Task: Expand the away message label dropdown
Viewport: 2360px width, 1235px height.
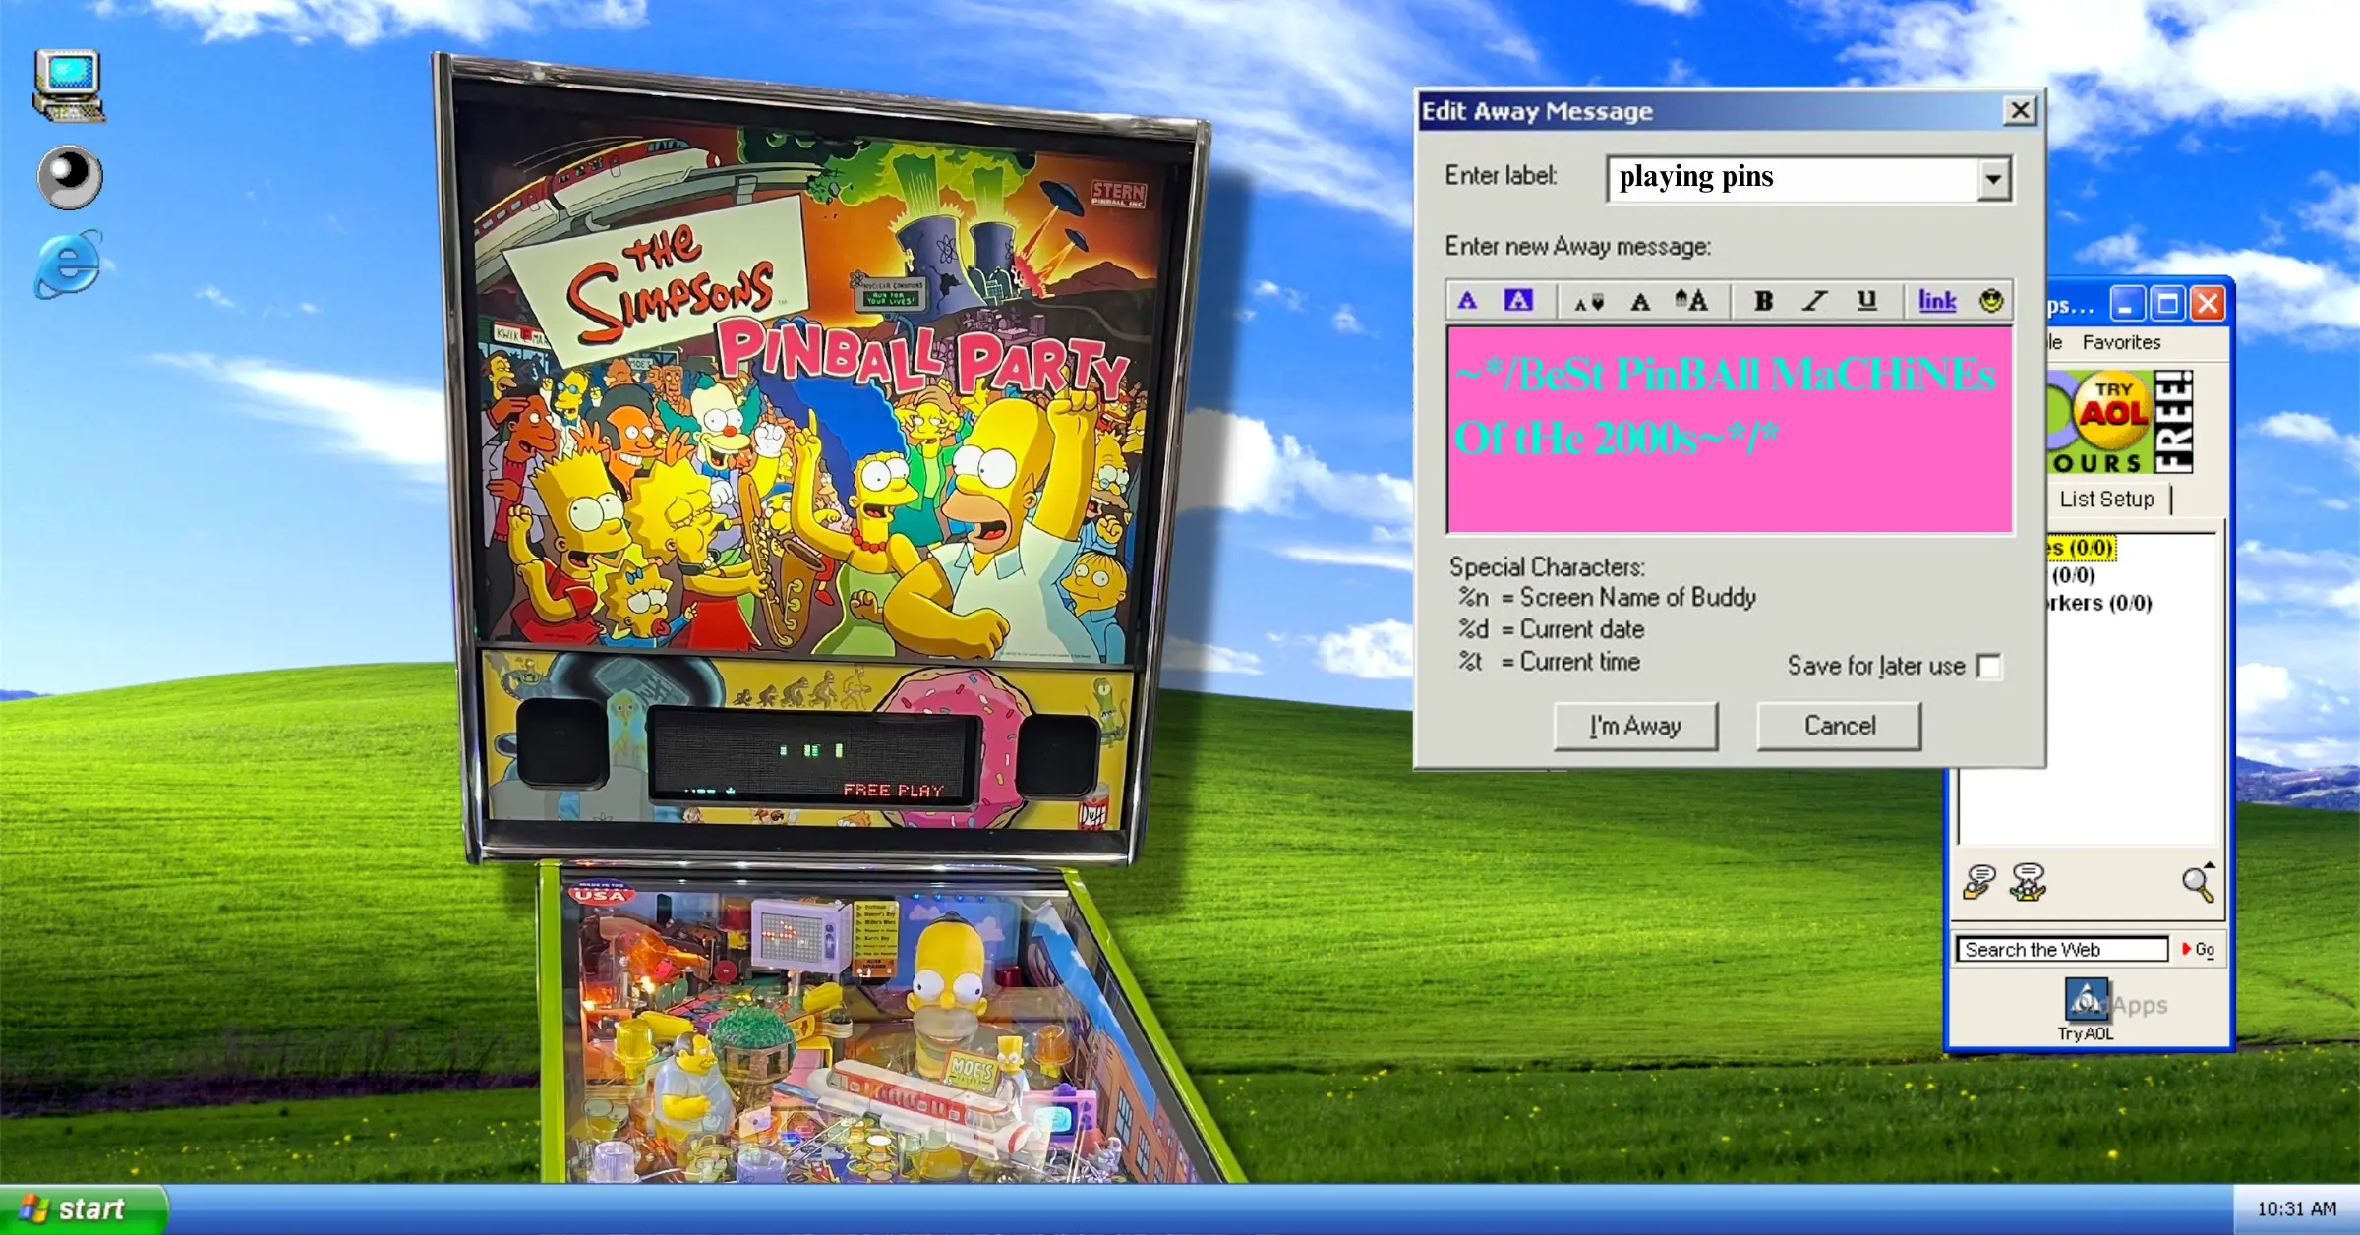Action: pyautogui.click(x=1992, y=178)
